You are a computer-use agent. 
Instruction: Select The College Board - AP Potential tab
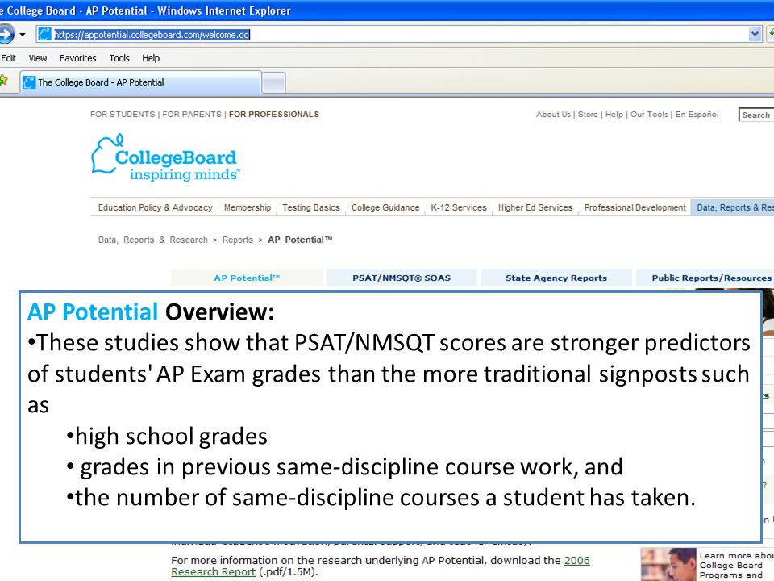(140, 82)
